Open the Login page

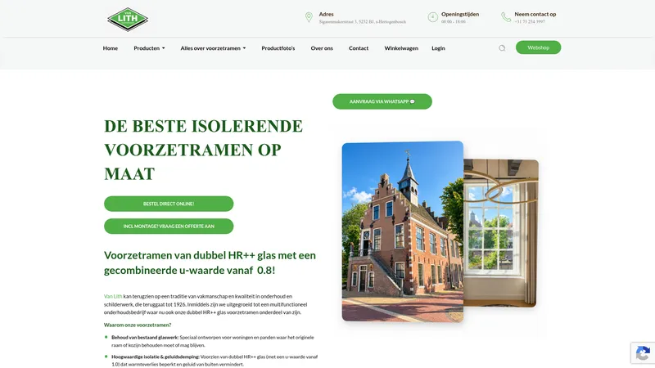(x=438, y=48)
